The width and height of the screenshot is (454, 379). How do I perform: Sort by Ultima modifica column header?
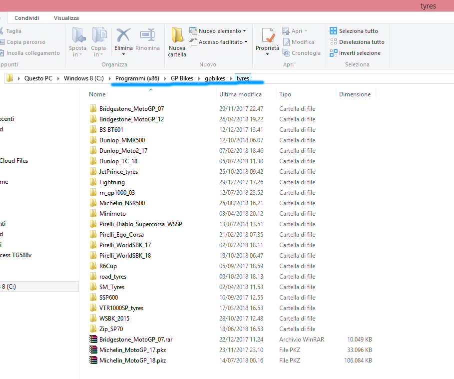coord(240,94)
